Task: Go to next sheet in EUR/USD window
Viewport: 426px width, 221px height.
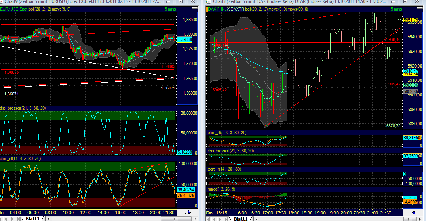Action: click(x=13, y=218)
